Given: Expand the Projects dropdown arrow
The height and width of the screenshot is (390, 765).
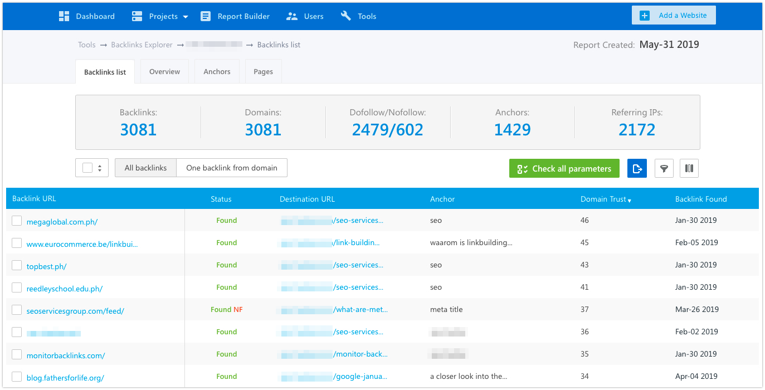Looking at the screenshot, I should [x=185, y=16].
